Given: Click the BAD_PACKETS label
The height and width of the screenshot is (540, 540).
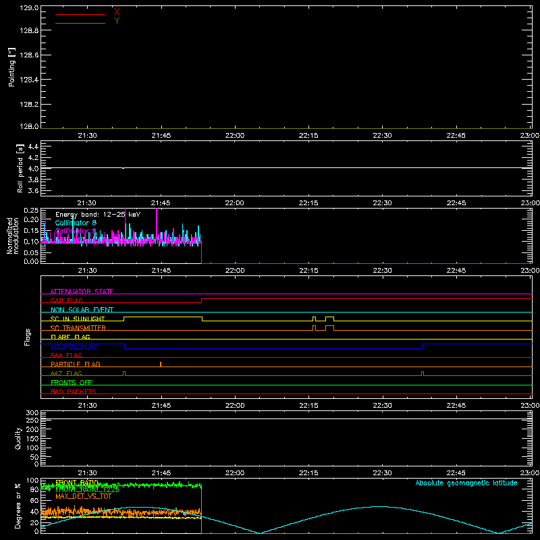Looking at the screenshot, I should (74, 391).
